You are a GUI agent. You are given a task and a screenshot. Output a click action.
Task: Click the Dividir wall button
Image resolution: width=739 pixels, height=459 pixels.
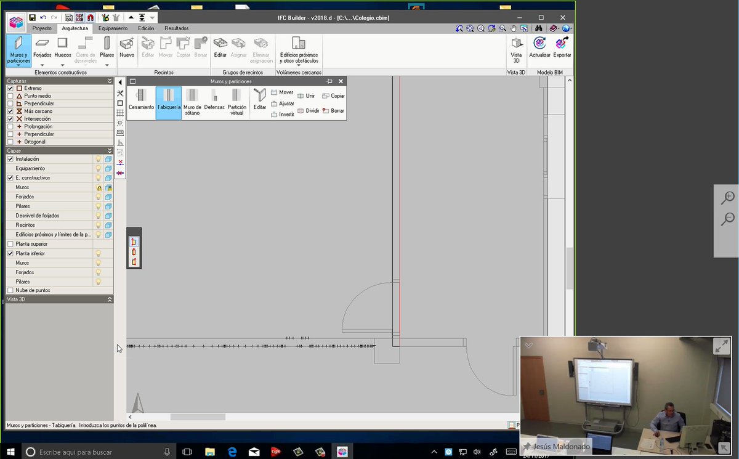tap(308, 111)
